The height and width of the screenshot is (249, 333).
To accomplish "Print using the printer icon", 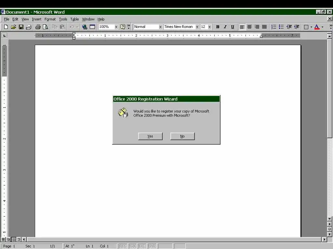I will coord(38,27).
